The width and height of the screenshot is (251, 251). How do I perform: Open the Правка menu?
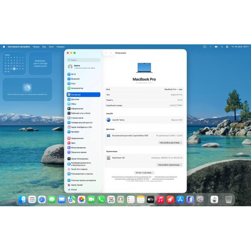(36, 47)
